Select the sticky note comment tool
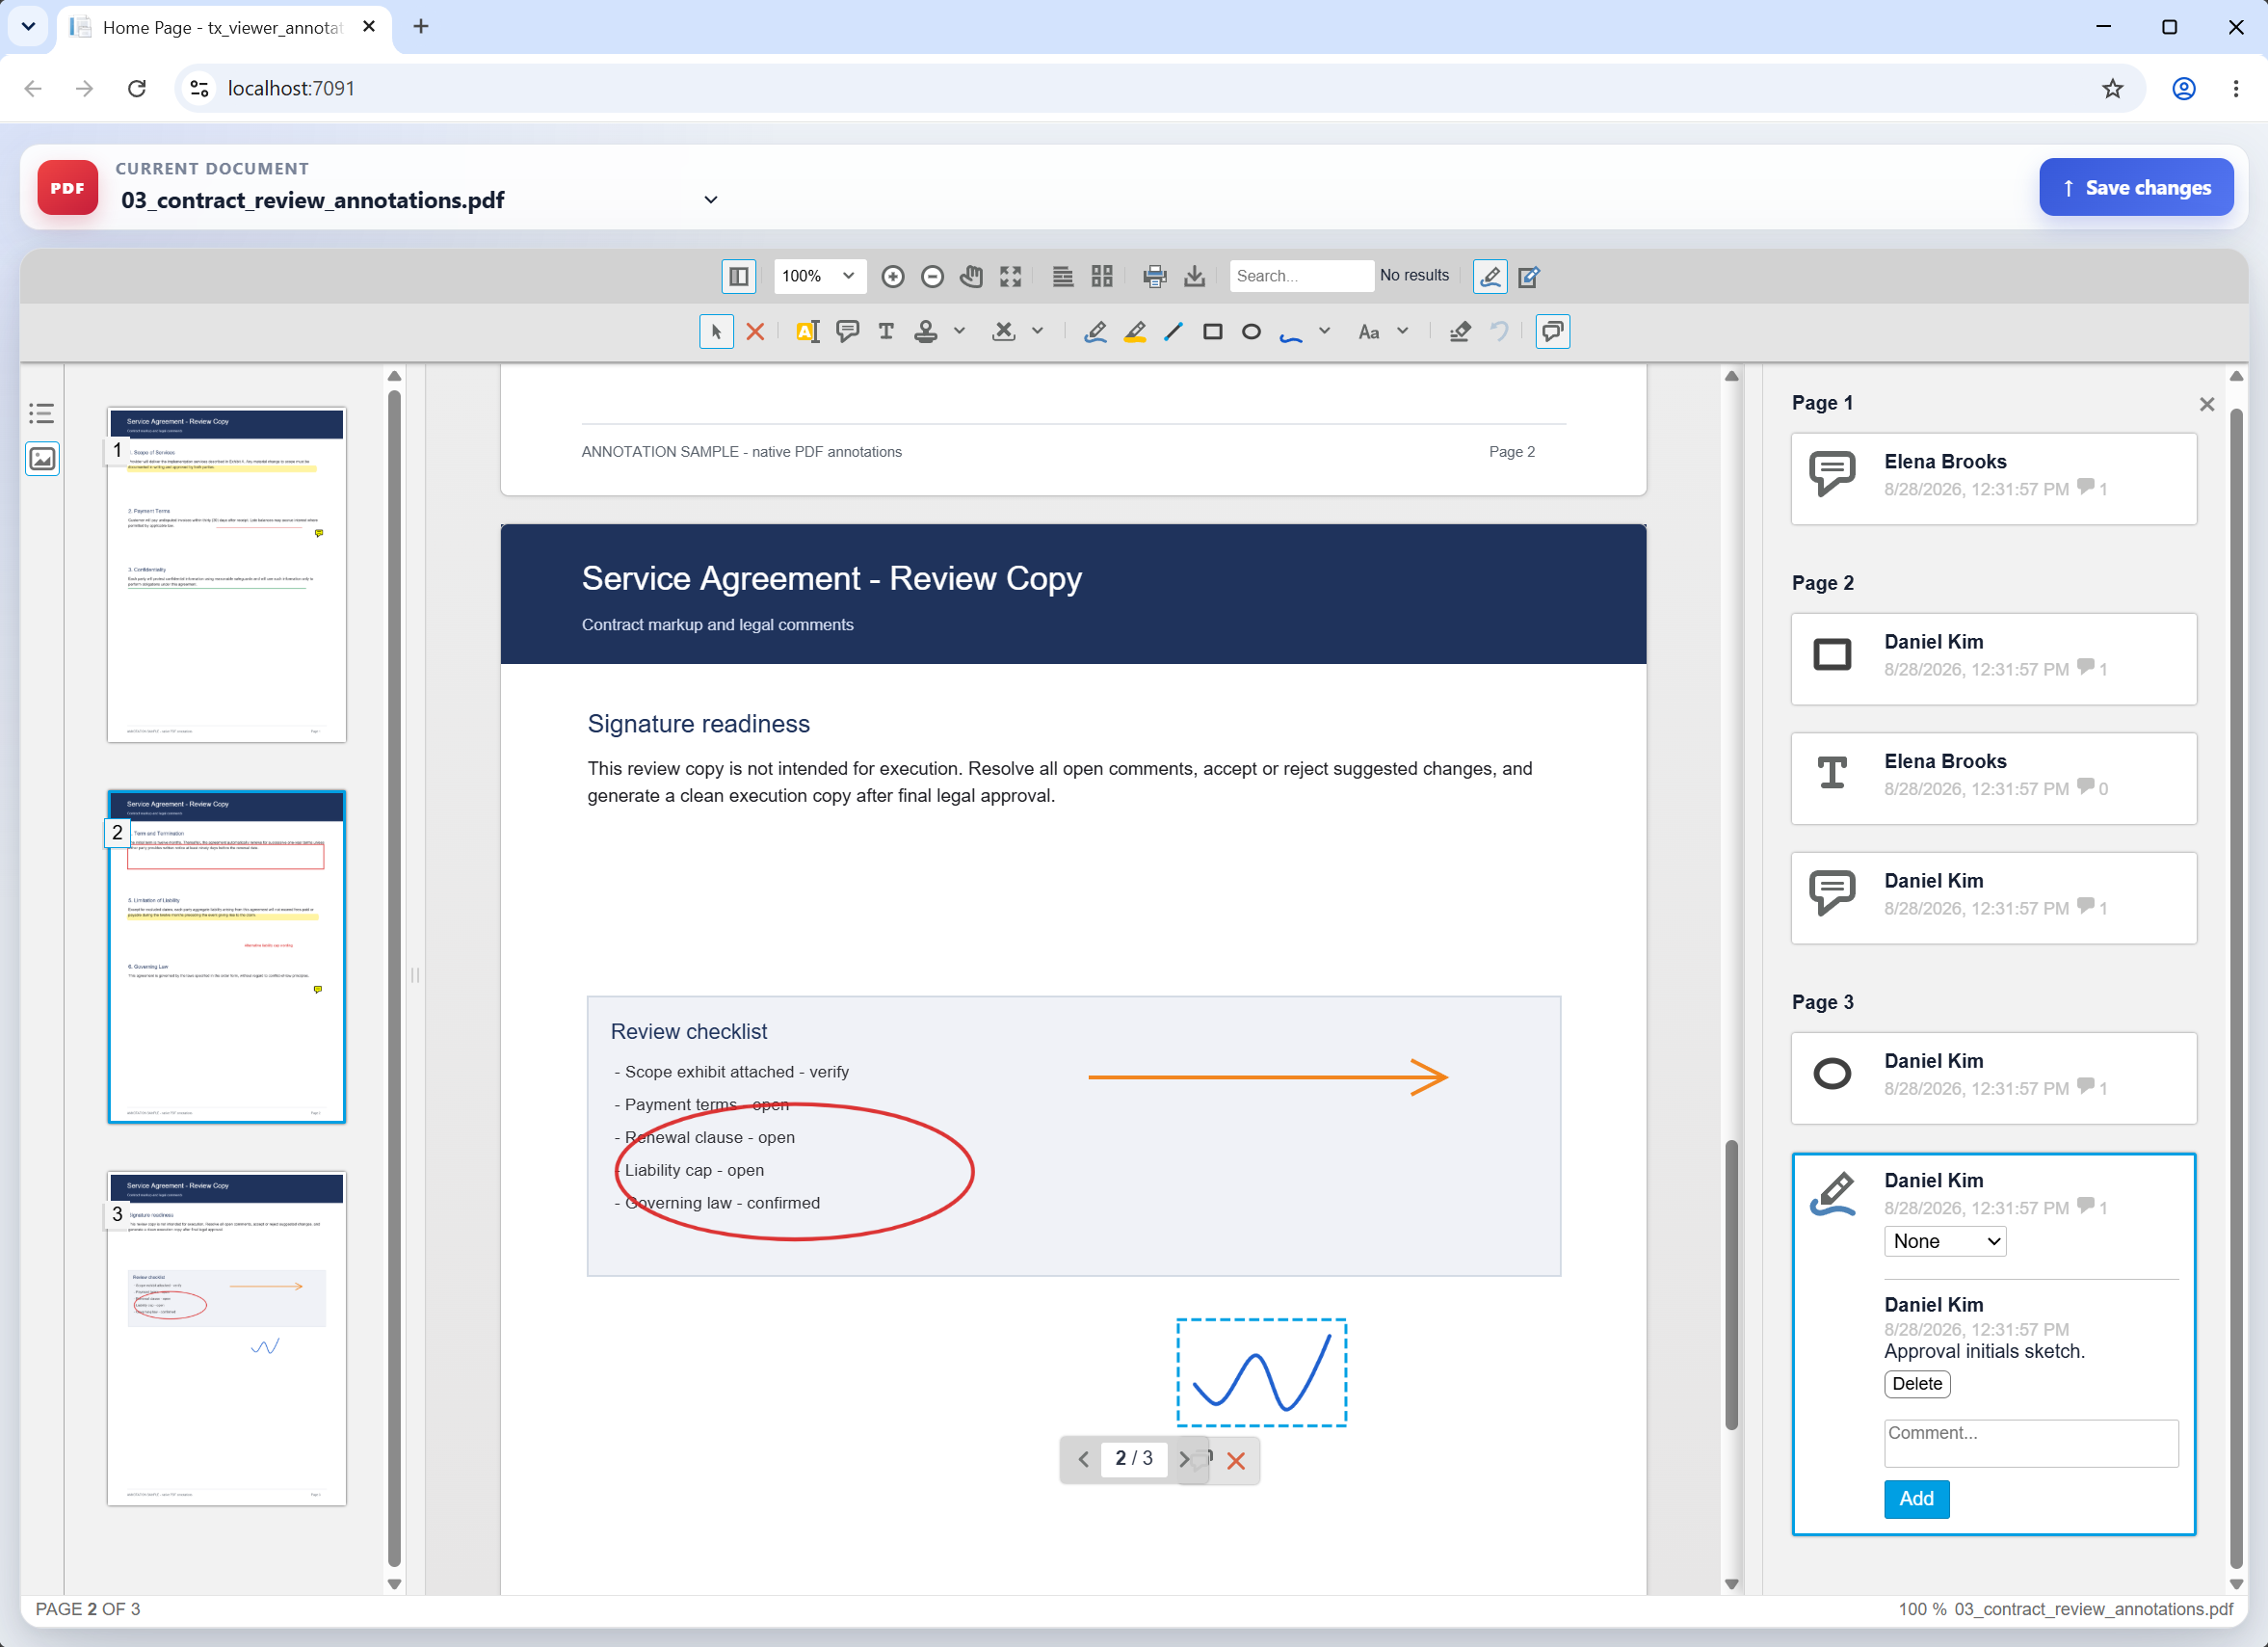2268x1647 pixels. 847,332
